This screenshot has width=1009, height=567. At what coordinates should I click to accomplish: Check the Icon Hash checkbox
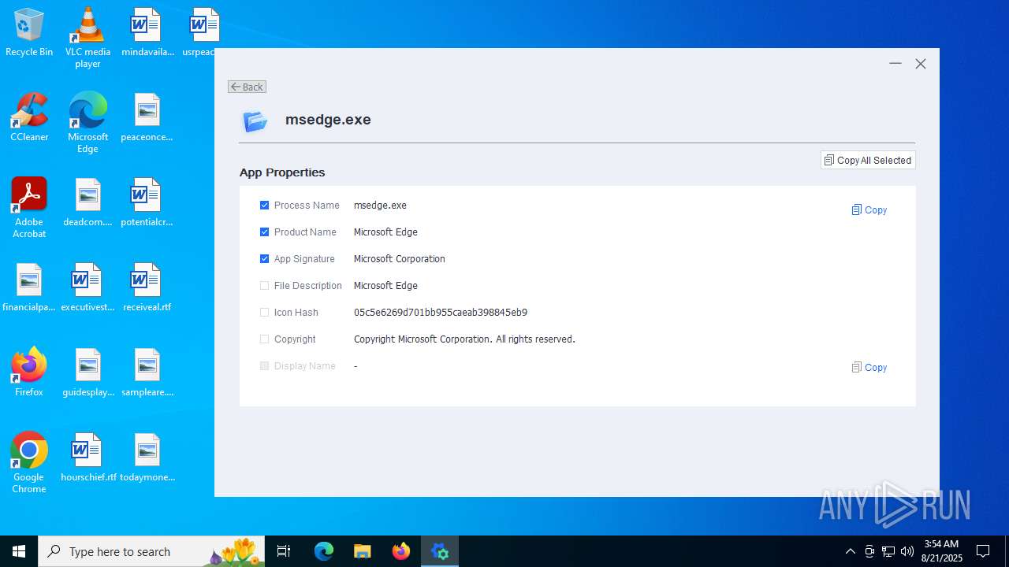pyautogui.click(x=264, y=313)
